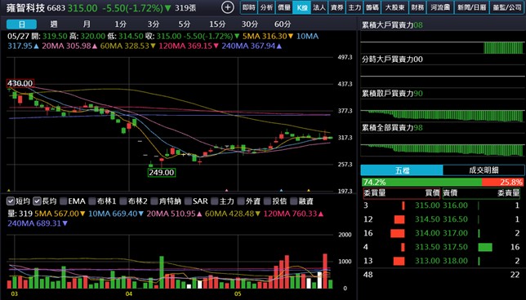Switch chart to 5分 interval
The image size is (526, 300).
[185, 24]
